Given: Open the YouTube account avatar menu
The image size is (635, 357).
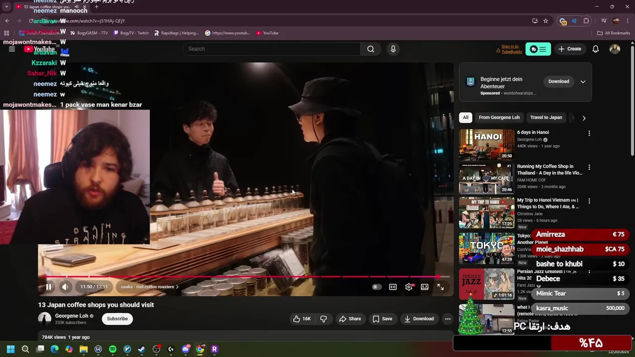Looking at the screenshot, I should click(x=615, y=49).
